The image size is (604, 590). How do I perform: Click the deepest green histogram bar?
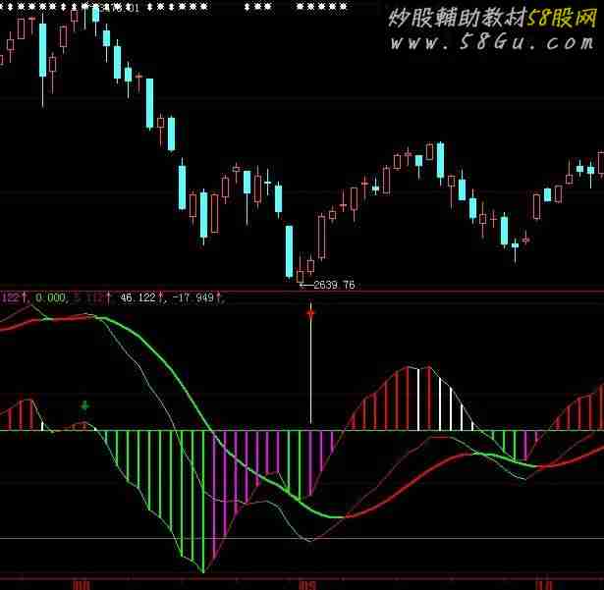[x=203, y=502]
